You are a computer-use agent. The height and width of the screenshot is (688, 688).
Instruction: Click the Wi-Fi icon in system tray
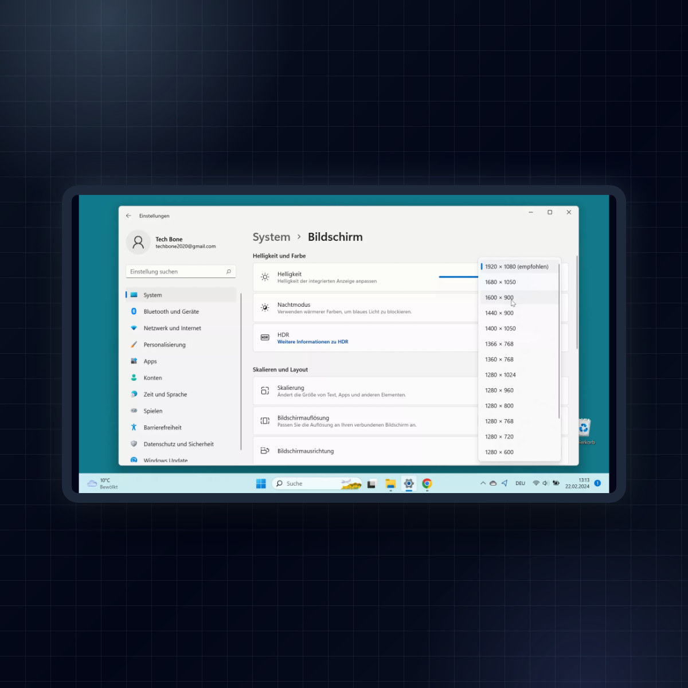pos(536,483)
